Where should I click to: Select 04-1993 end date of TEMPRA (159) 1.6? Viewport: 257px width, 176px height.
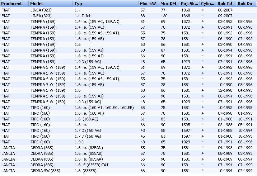tap(245, 44)
